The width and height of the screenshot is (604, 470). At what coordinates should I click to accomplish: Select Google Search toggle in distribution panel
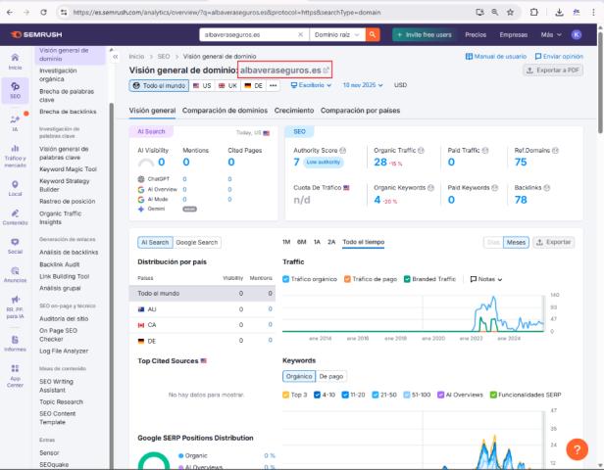coord(197,242)
